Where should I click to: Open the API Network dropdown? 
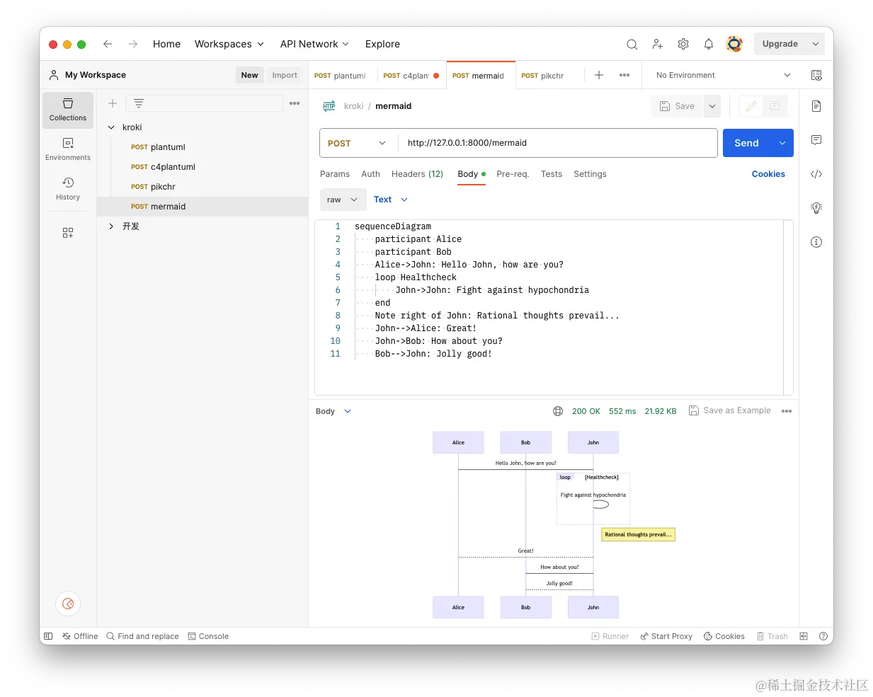[314, 44]
